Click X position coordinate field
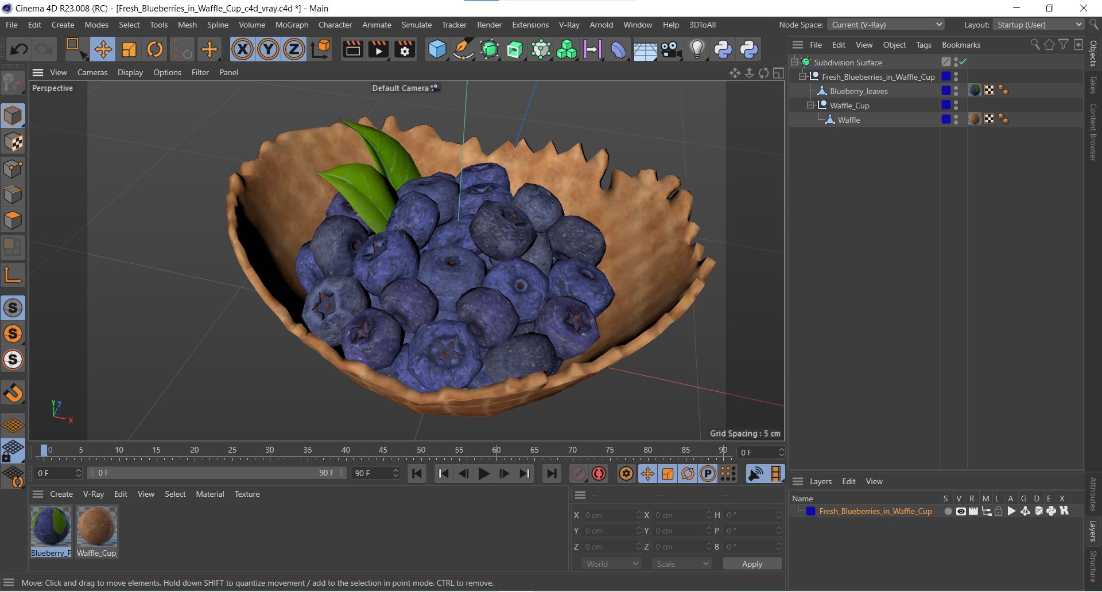This screenshot has height=592, width=1102. tap(612, 515)
